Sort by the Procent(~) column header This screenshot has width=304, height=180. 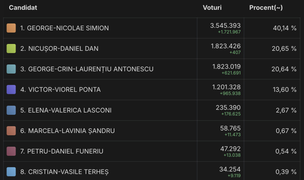[266, 8]
